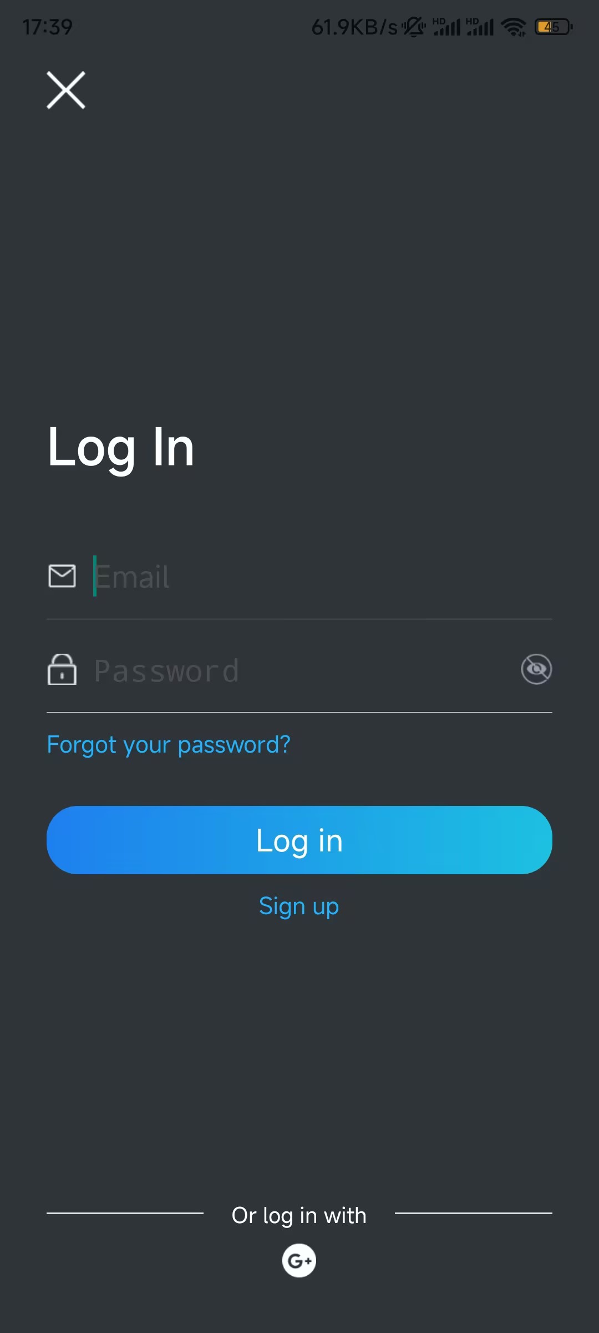Log in with the Google+ icon
The image size is (599, 1333).
click(x=299, y=1260)
